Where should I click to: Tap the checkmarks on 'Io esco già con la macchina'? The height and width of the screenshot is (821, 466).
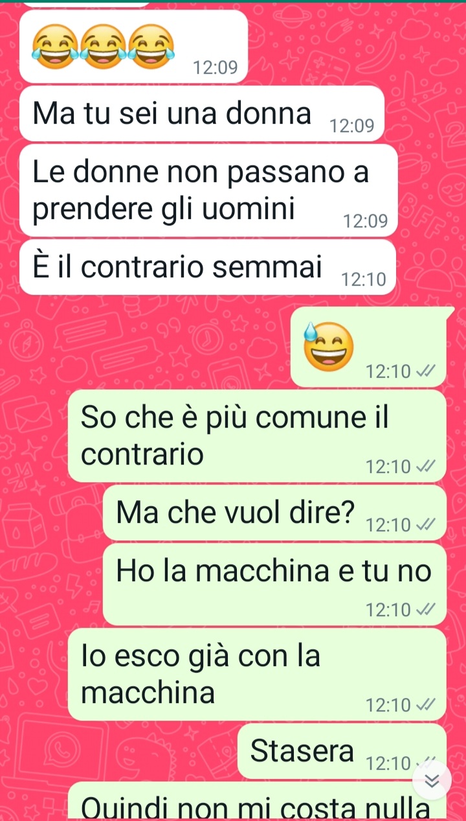425,705
